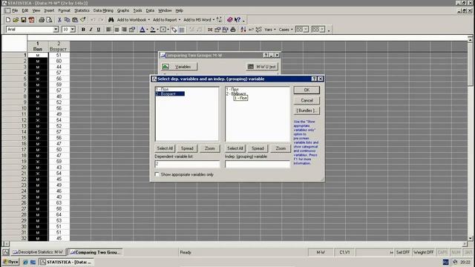Click the padlock icon in format toolbar
Viewport: 475px width, 267px height.
click(x=233, y=30)
